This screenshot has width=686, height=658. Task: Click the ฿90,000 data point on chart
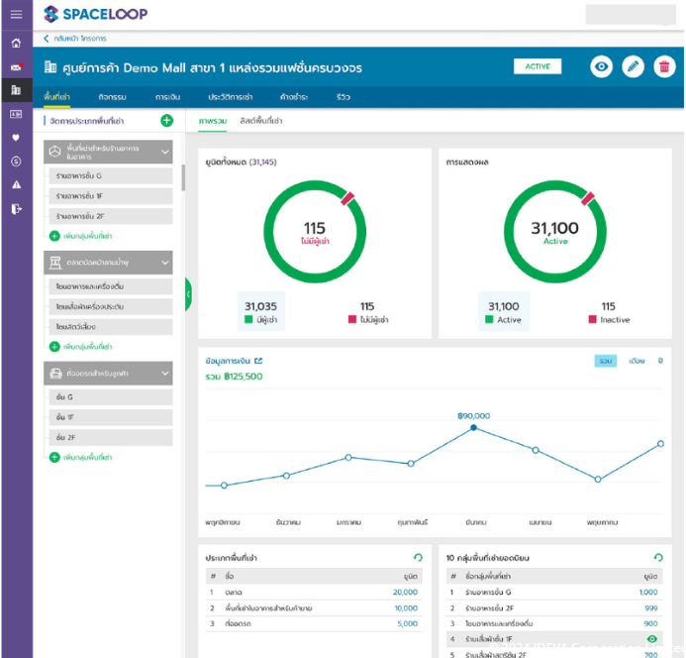(x=473, y=427)
